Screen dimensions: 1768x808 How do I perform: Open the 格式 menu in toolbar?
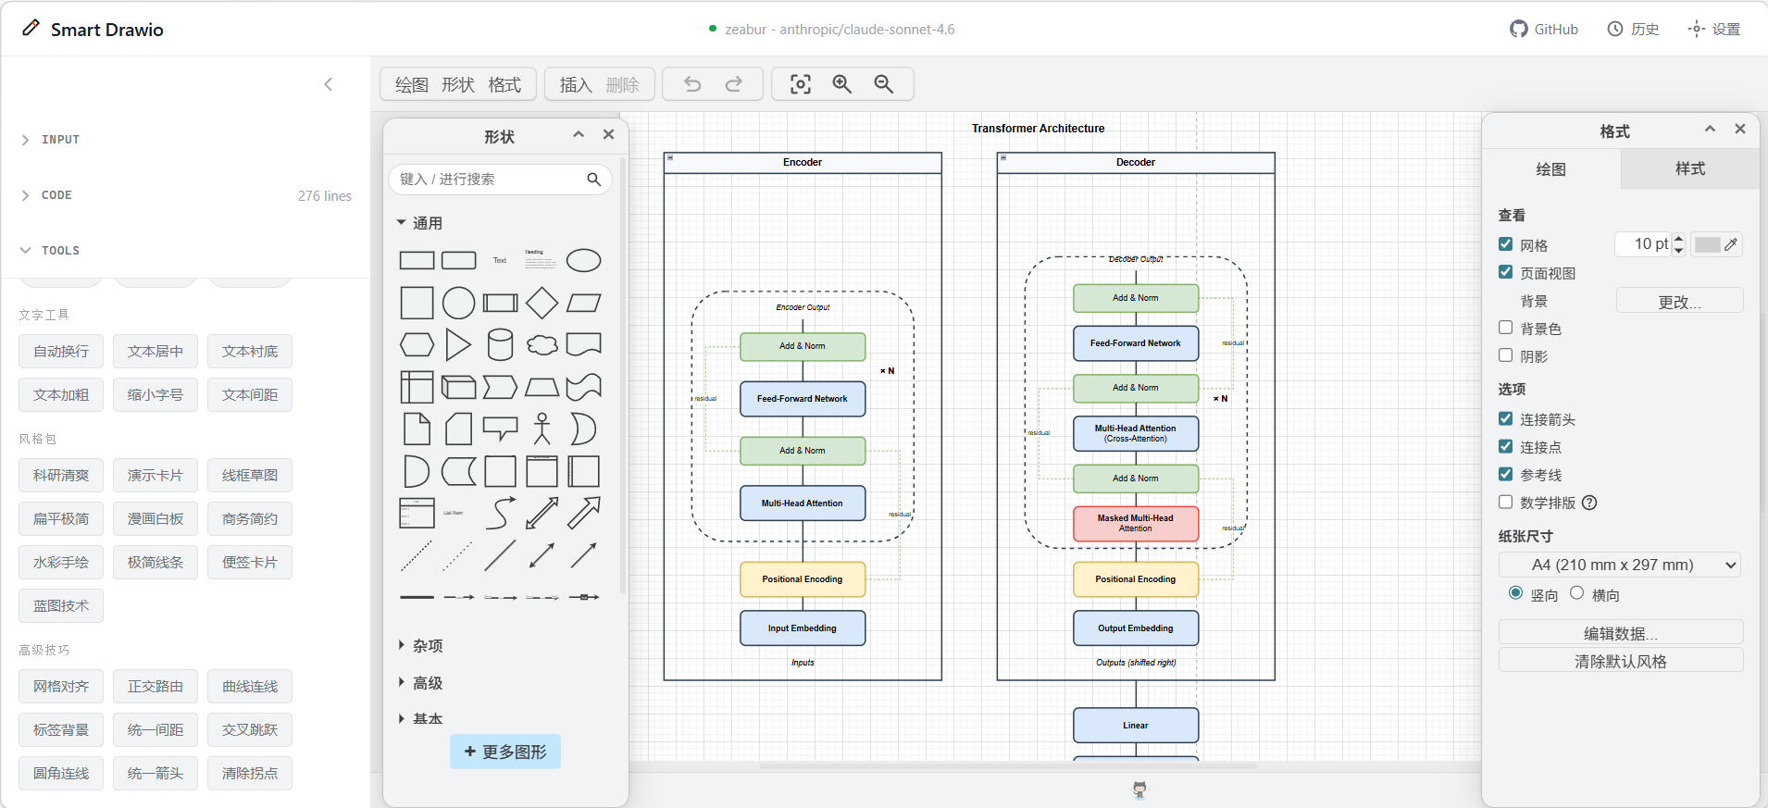click(x=504, y=85)
